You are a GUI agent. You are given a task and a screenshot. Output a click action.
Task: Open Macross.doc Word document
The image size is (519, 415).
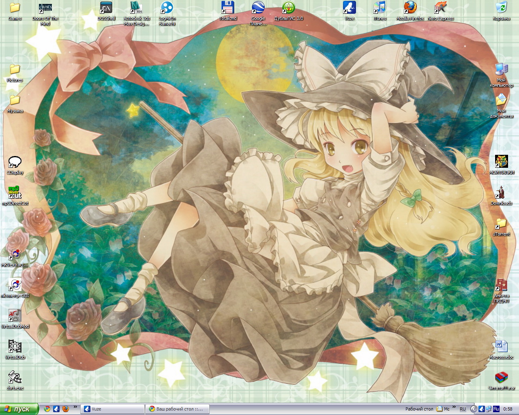(502, 350)
